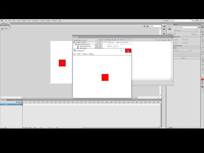The width and height of the screenshot is (204, 153).
Task: Open the Movie Clip instance type dropdown
Action: tap(186, 31)
